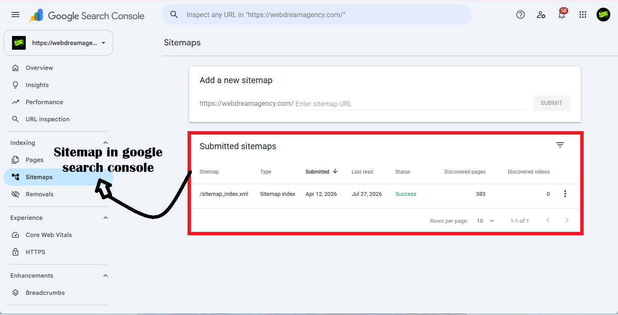Click the Apr 12, 2026 submitted date
The height and width of the screenshot is (315, 618).
pos(321,194)
